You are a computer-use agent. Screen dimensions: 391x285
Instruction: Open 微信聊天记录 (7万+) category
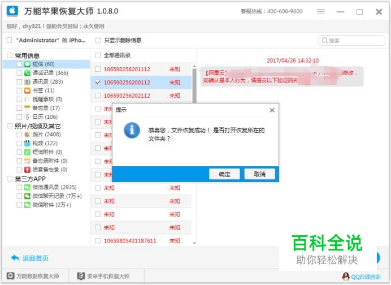point(57,196)
